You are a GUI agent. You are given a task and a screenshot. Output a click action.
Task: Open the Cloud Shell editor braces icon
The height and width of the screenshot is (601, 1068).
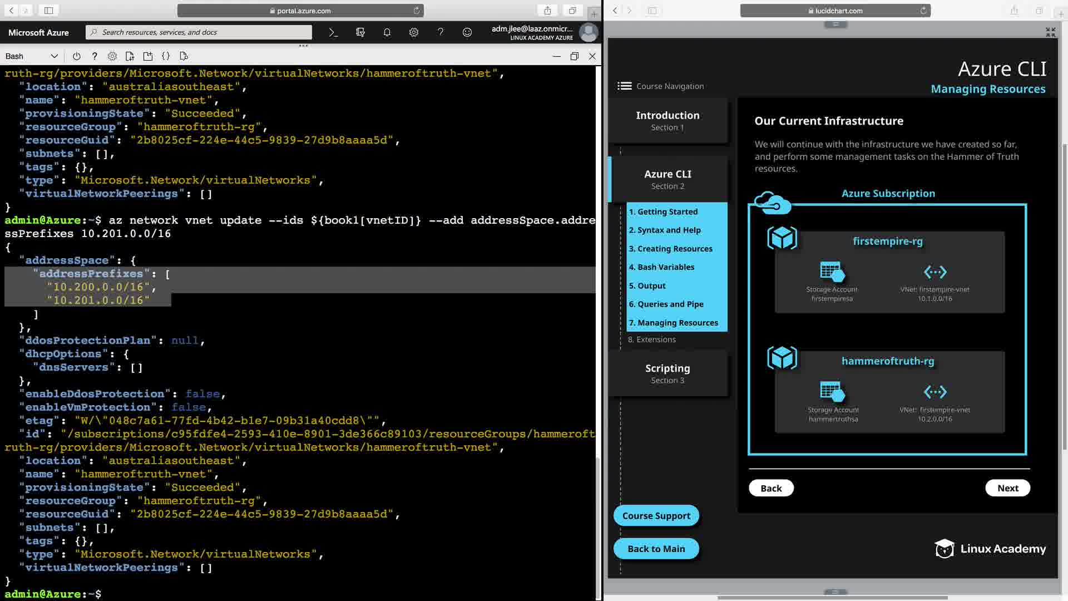[x=166, y=56]
